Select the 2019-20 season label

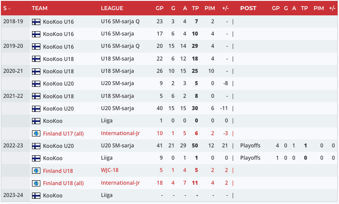[13, 46]
